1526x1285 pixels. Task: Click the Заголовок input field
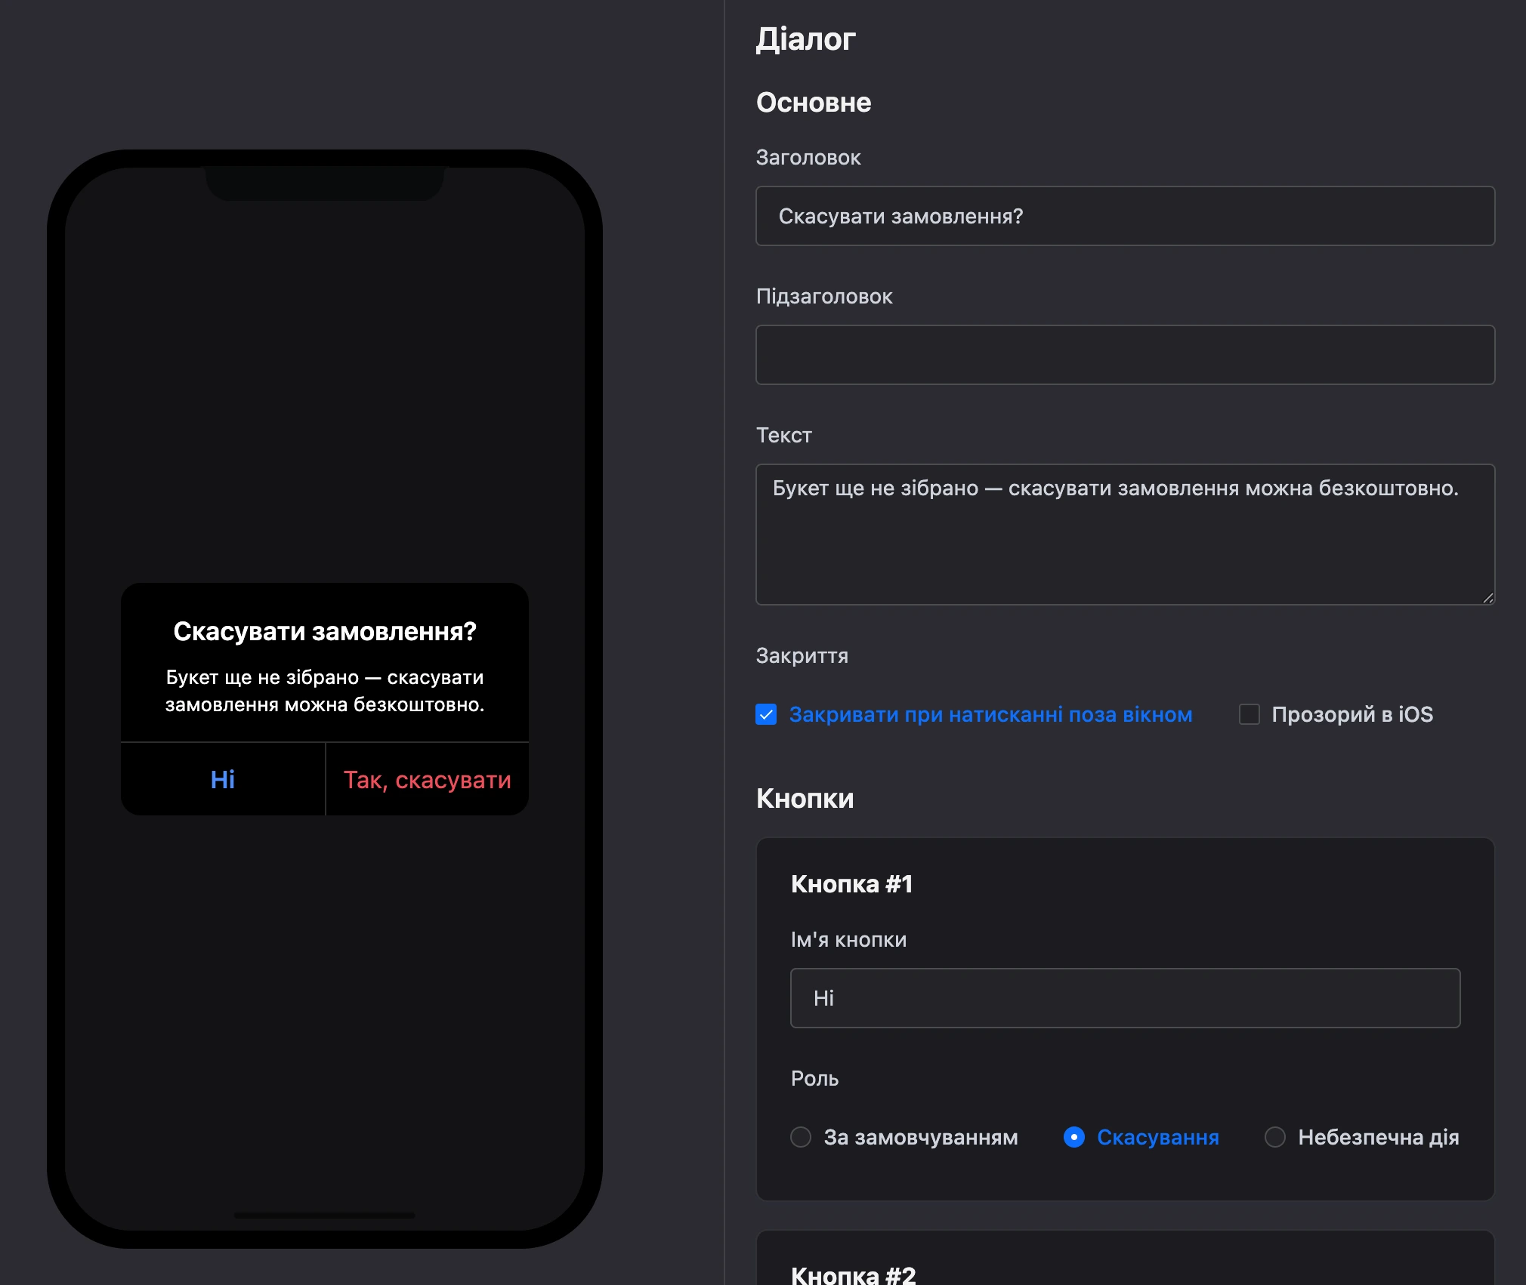1125,216
